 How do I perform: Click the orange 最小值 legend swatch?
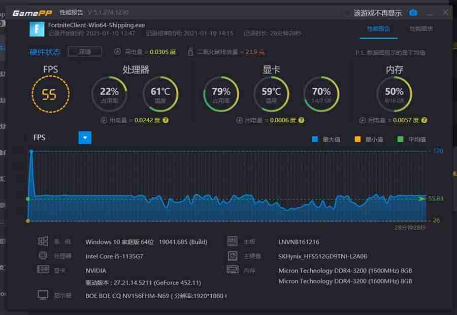(x=357, y=139)
